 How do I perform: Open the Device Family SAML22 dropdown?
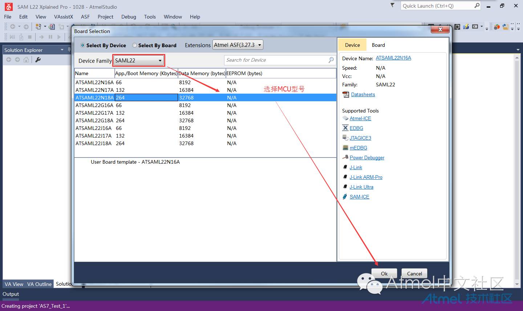pyautogui.click(x=138, y=61)
